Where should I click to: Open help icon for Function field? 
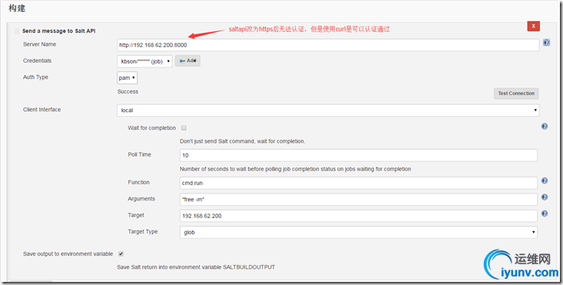[x=545, y=181]
